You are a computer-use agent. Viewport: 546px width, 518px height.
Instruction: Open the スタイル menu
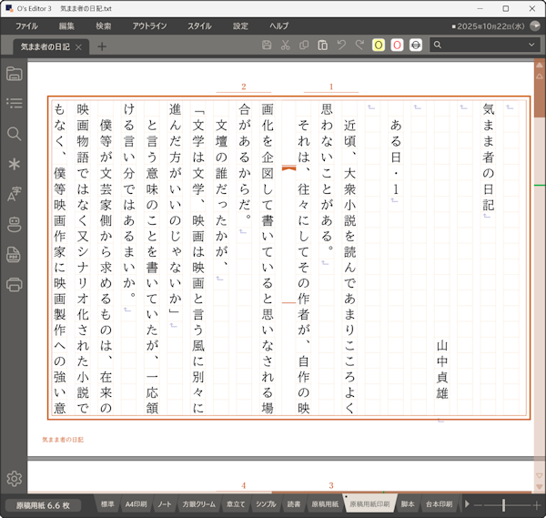[x=198, y=26]
